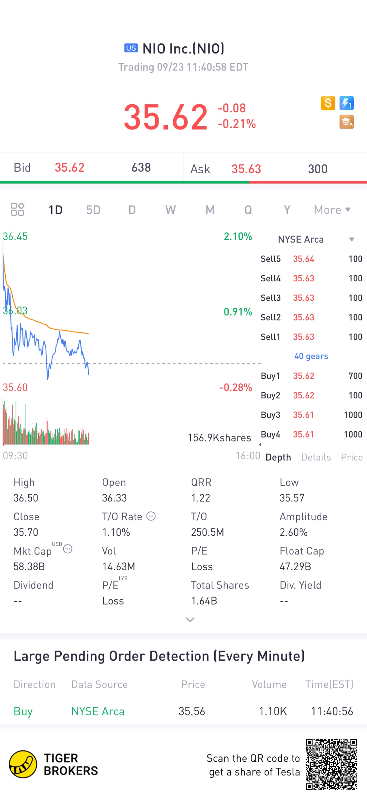Tap the QR code image
Image resolution: width=367 pixels, height=800 pixels.
click(x=331, y=764)
